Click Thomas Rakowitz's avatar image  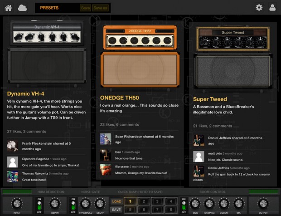[13, 176]
